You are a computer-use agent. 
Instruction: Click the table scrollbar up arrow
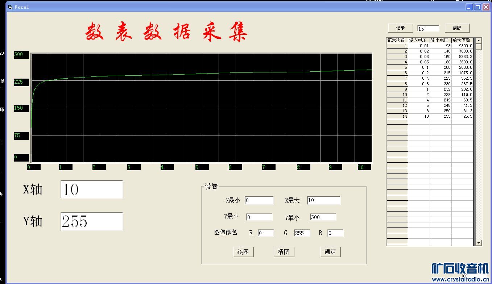[479, 40]
